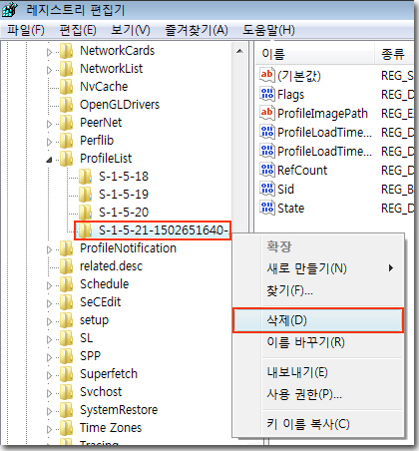
Task: Click the Flags binary value icon
Action: pyautogui.click(x=267, y=95)
